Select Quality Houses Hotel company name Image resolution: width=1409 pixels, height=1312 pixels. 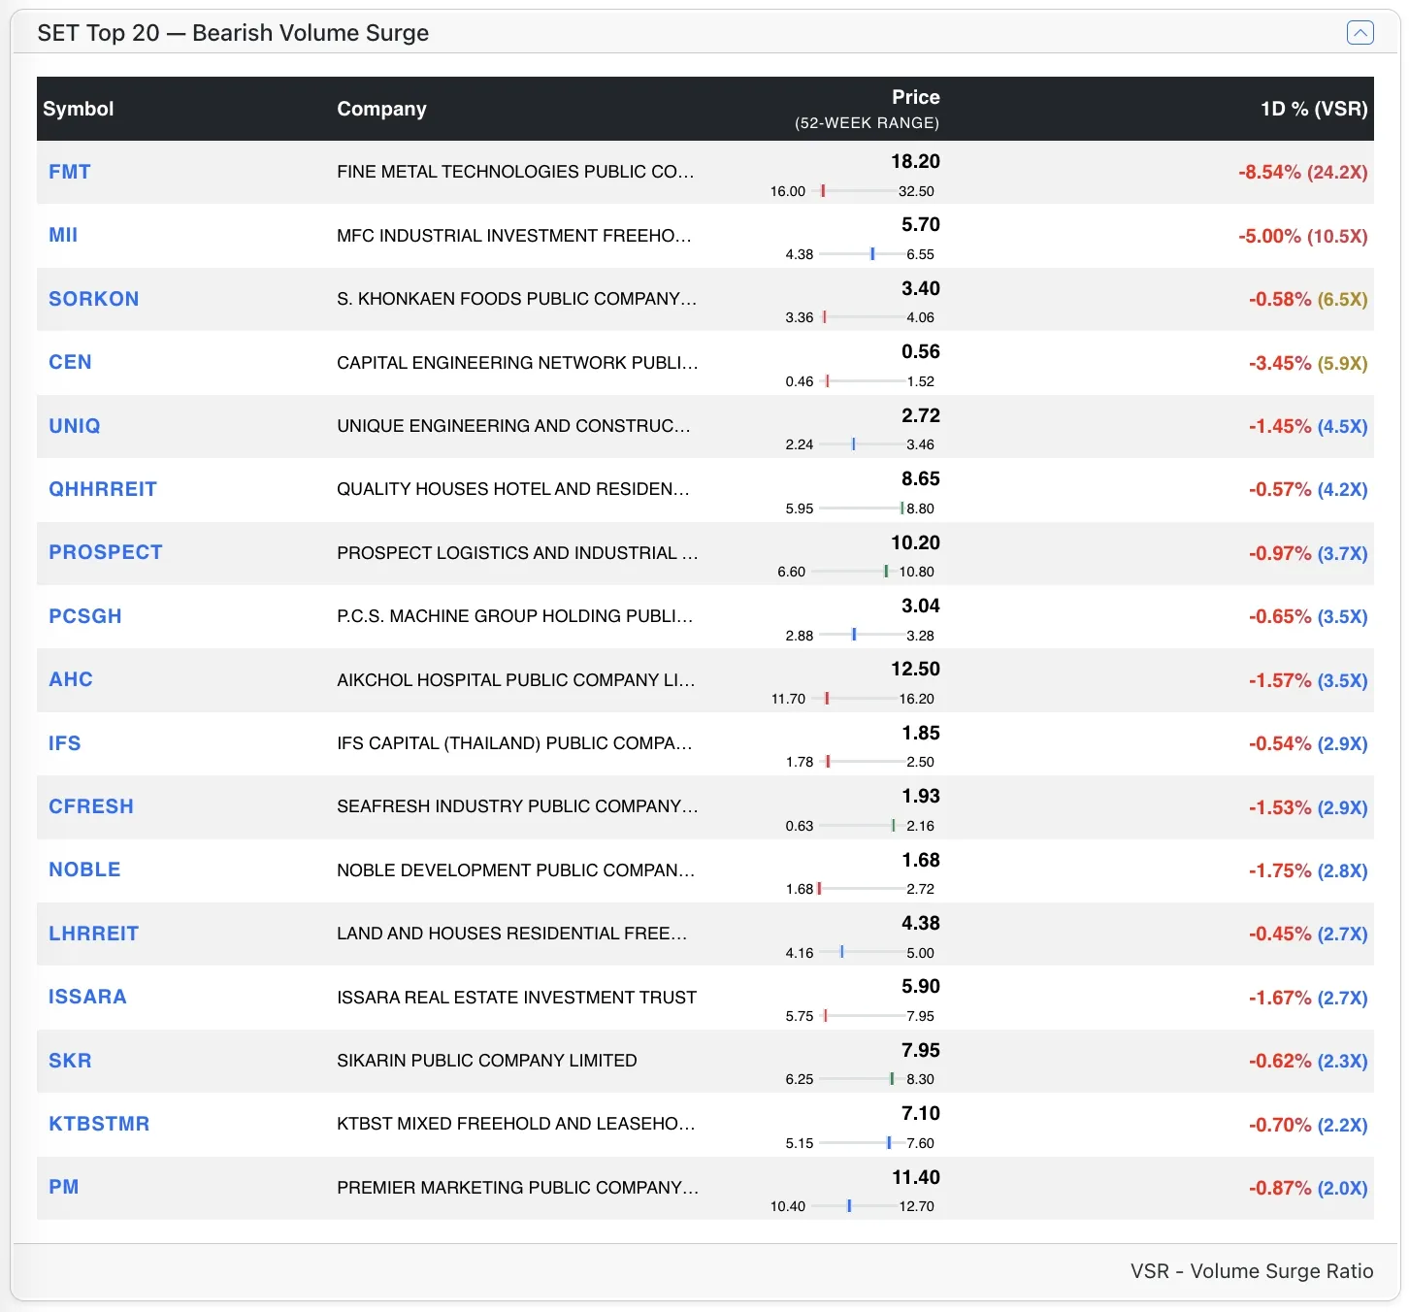tap(513, 489)
